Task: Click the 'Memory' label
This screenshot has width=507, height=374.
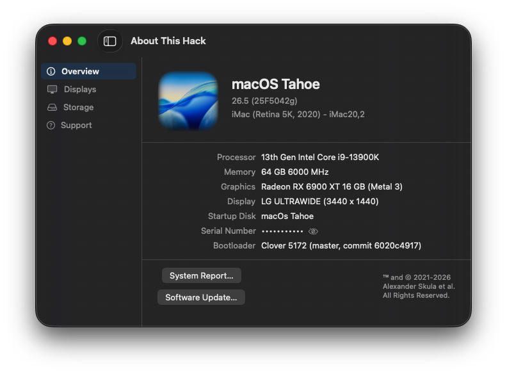Action: point(240,172)
